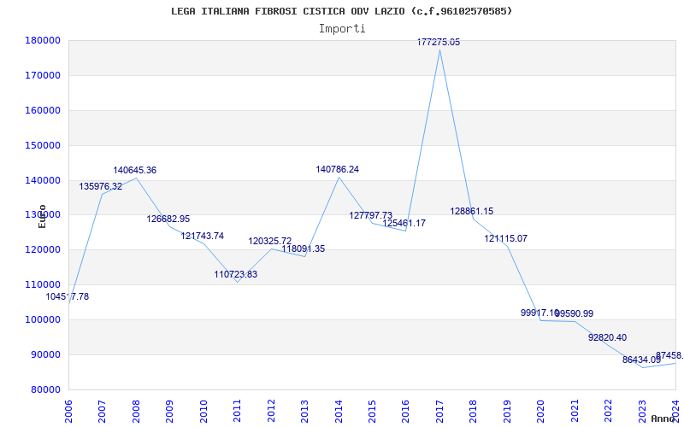Image resolution: width=684 pixels, height=427 pixels.
Task: Click the x-axis year 2010
Action: pyautogui.click(x=203, y=412)
